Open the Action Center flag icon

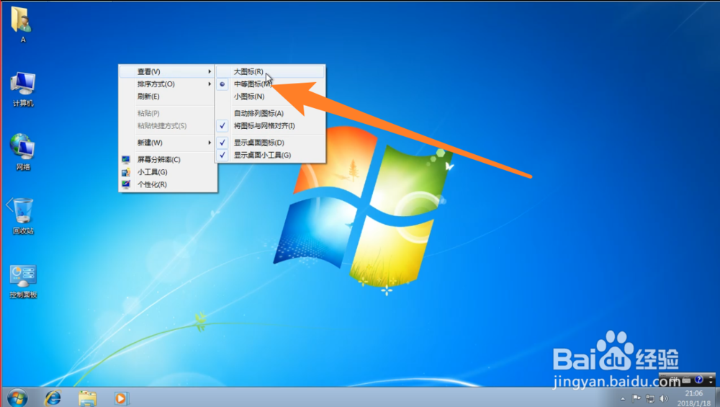coord(636,398)
